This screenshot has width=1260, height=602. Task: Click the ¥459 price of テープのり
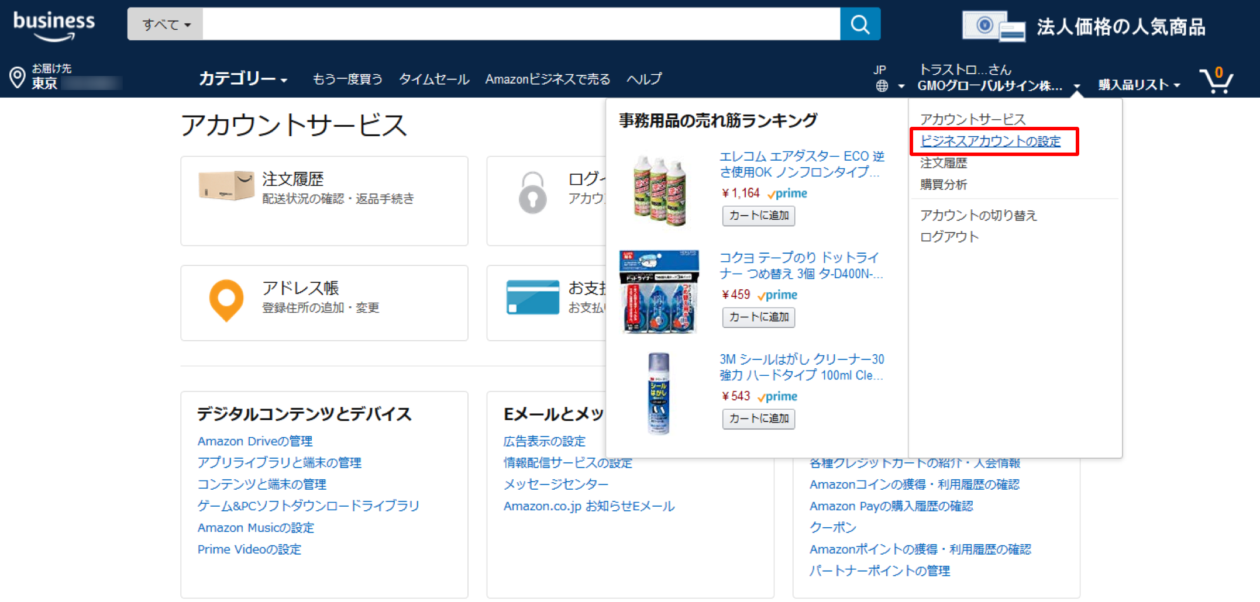(x=736, y=295)
